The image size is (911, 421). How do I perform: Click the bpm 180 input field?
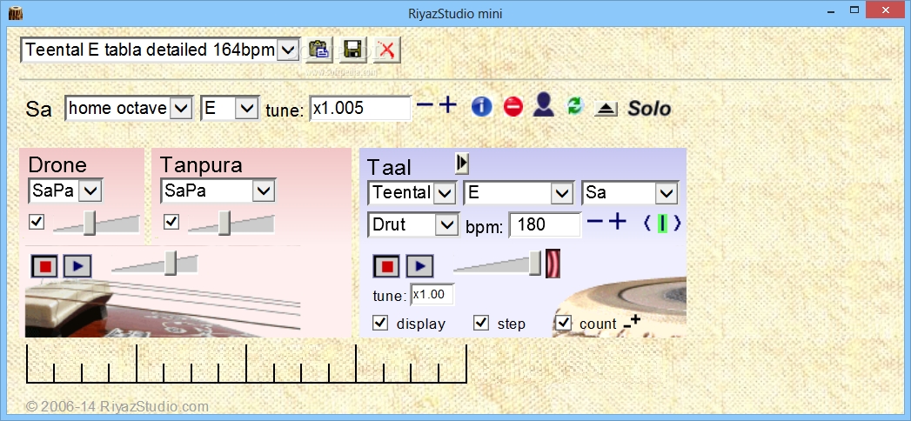(x=545, y=224)
